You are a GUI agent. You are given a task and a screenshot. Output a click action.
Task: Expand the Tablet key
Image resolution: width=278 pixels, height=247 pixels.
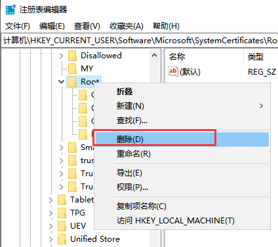click(50, 200)
